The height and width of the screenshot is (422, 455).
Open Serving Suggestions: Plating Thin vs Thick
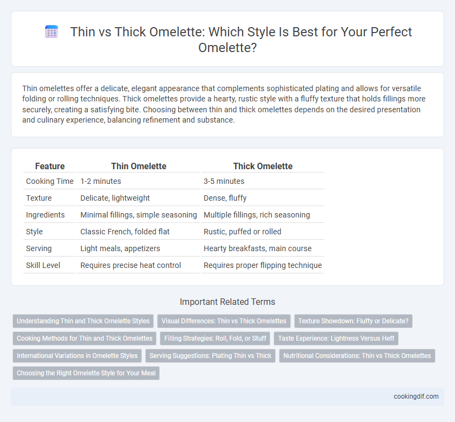click(x=210, y=356)
